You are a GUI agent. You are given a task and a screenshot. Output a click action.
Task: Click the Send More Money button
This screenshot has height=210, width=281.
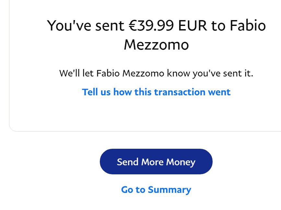[156, 162]
